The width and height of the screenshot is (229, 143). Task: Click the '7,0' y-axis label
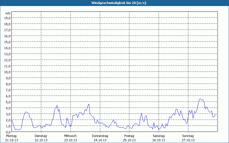(8, 90)
